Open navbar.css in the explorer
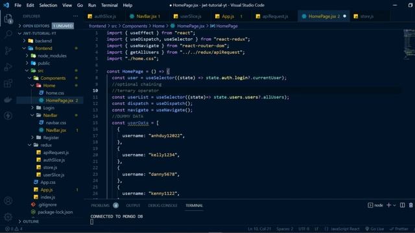Image resolution: width=415 pixels, height=233 pixels. tap(56, 123)
